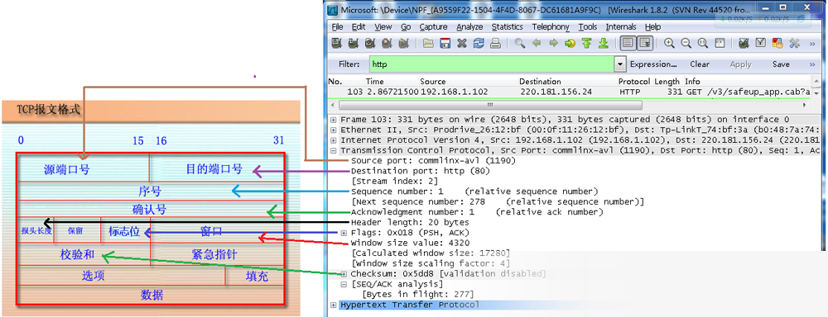This screenshot has height=317, width=828.
Task: Toggle packet list colorize button
Action: pos(628,43)
